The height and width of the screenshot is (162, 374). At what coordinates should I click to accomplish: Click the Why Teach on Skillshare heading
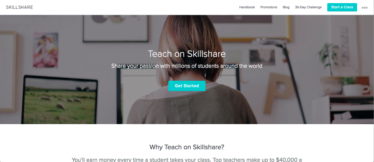pyautogui.click(x=187, y=147)
